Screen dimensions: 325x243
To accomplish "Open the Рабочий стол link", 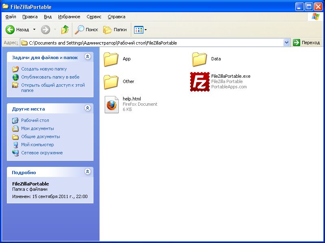I will (x=35, y=120).
